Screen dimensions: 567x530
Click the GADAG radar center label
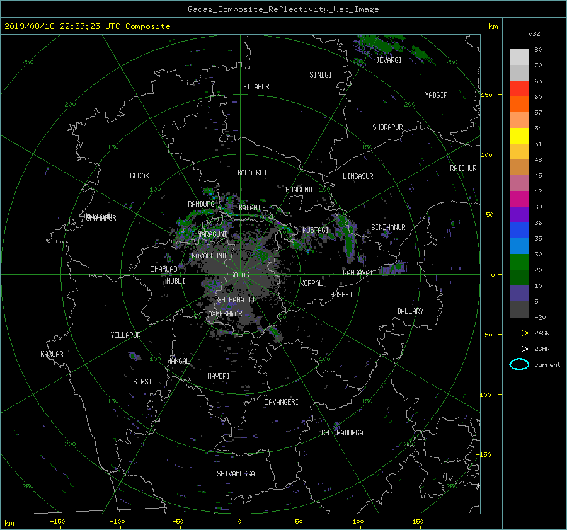click(x=239, y=275)
